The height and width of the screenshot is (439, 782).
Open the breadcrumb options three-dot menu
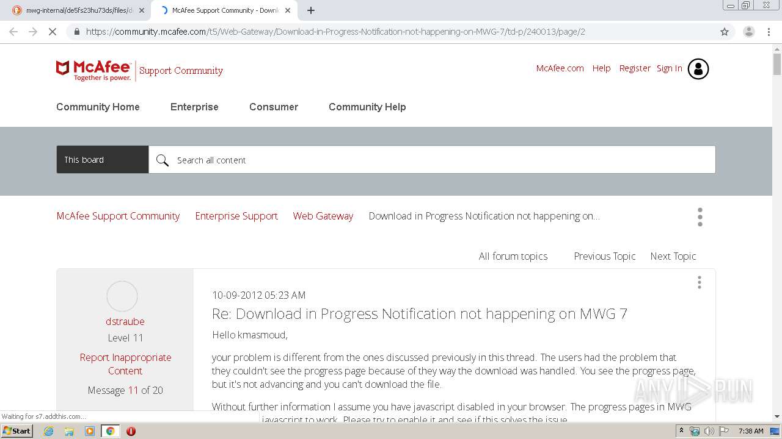700,216
